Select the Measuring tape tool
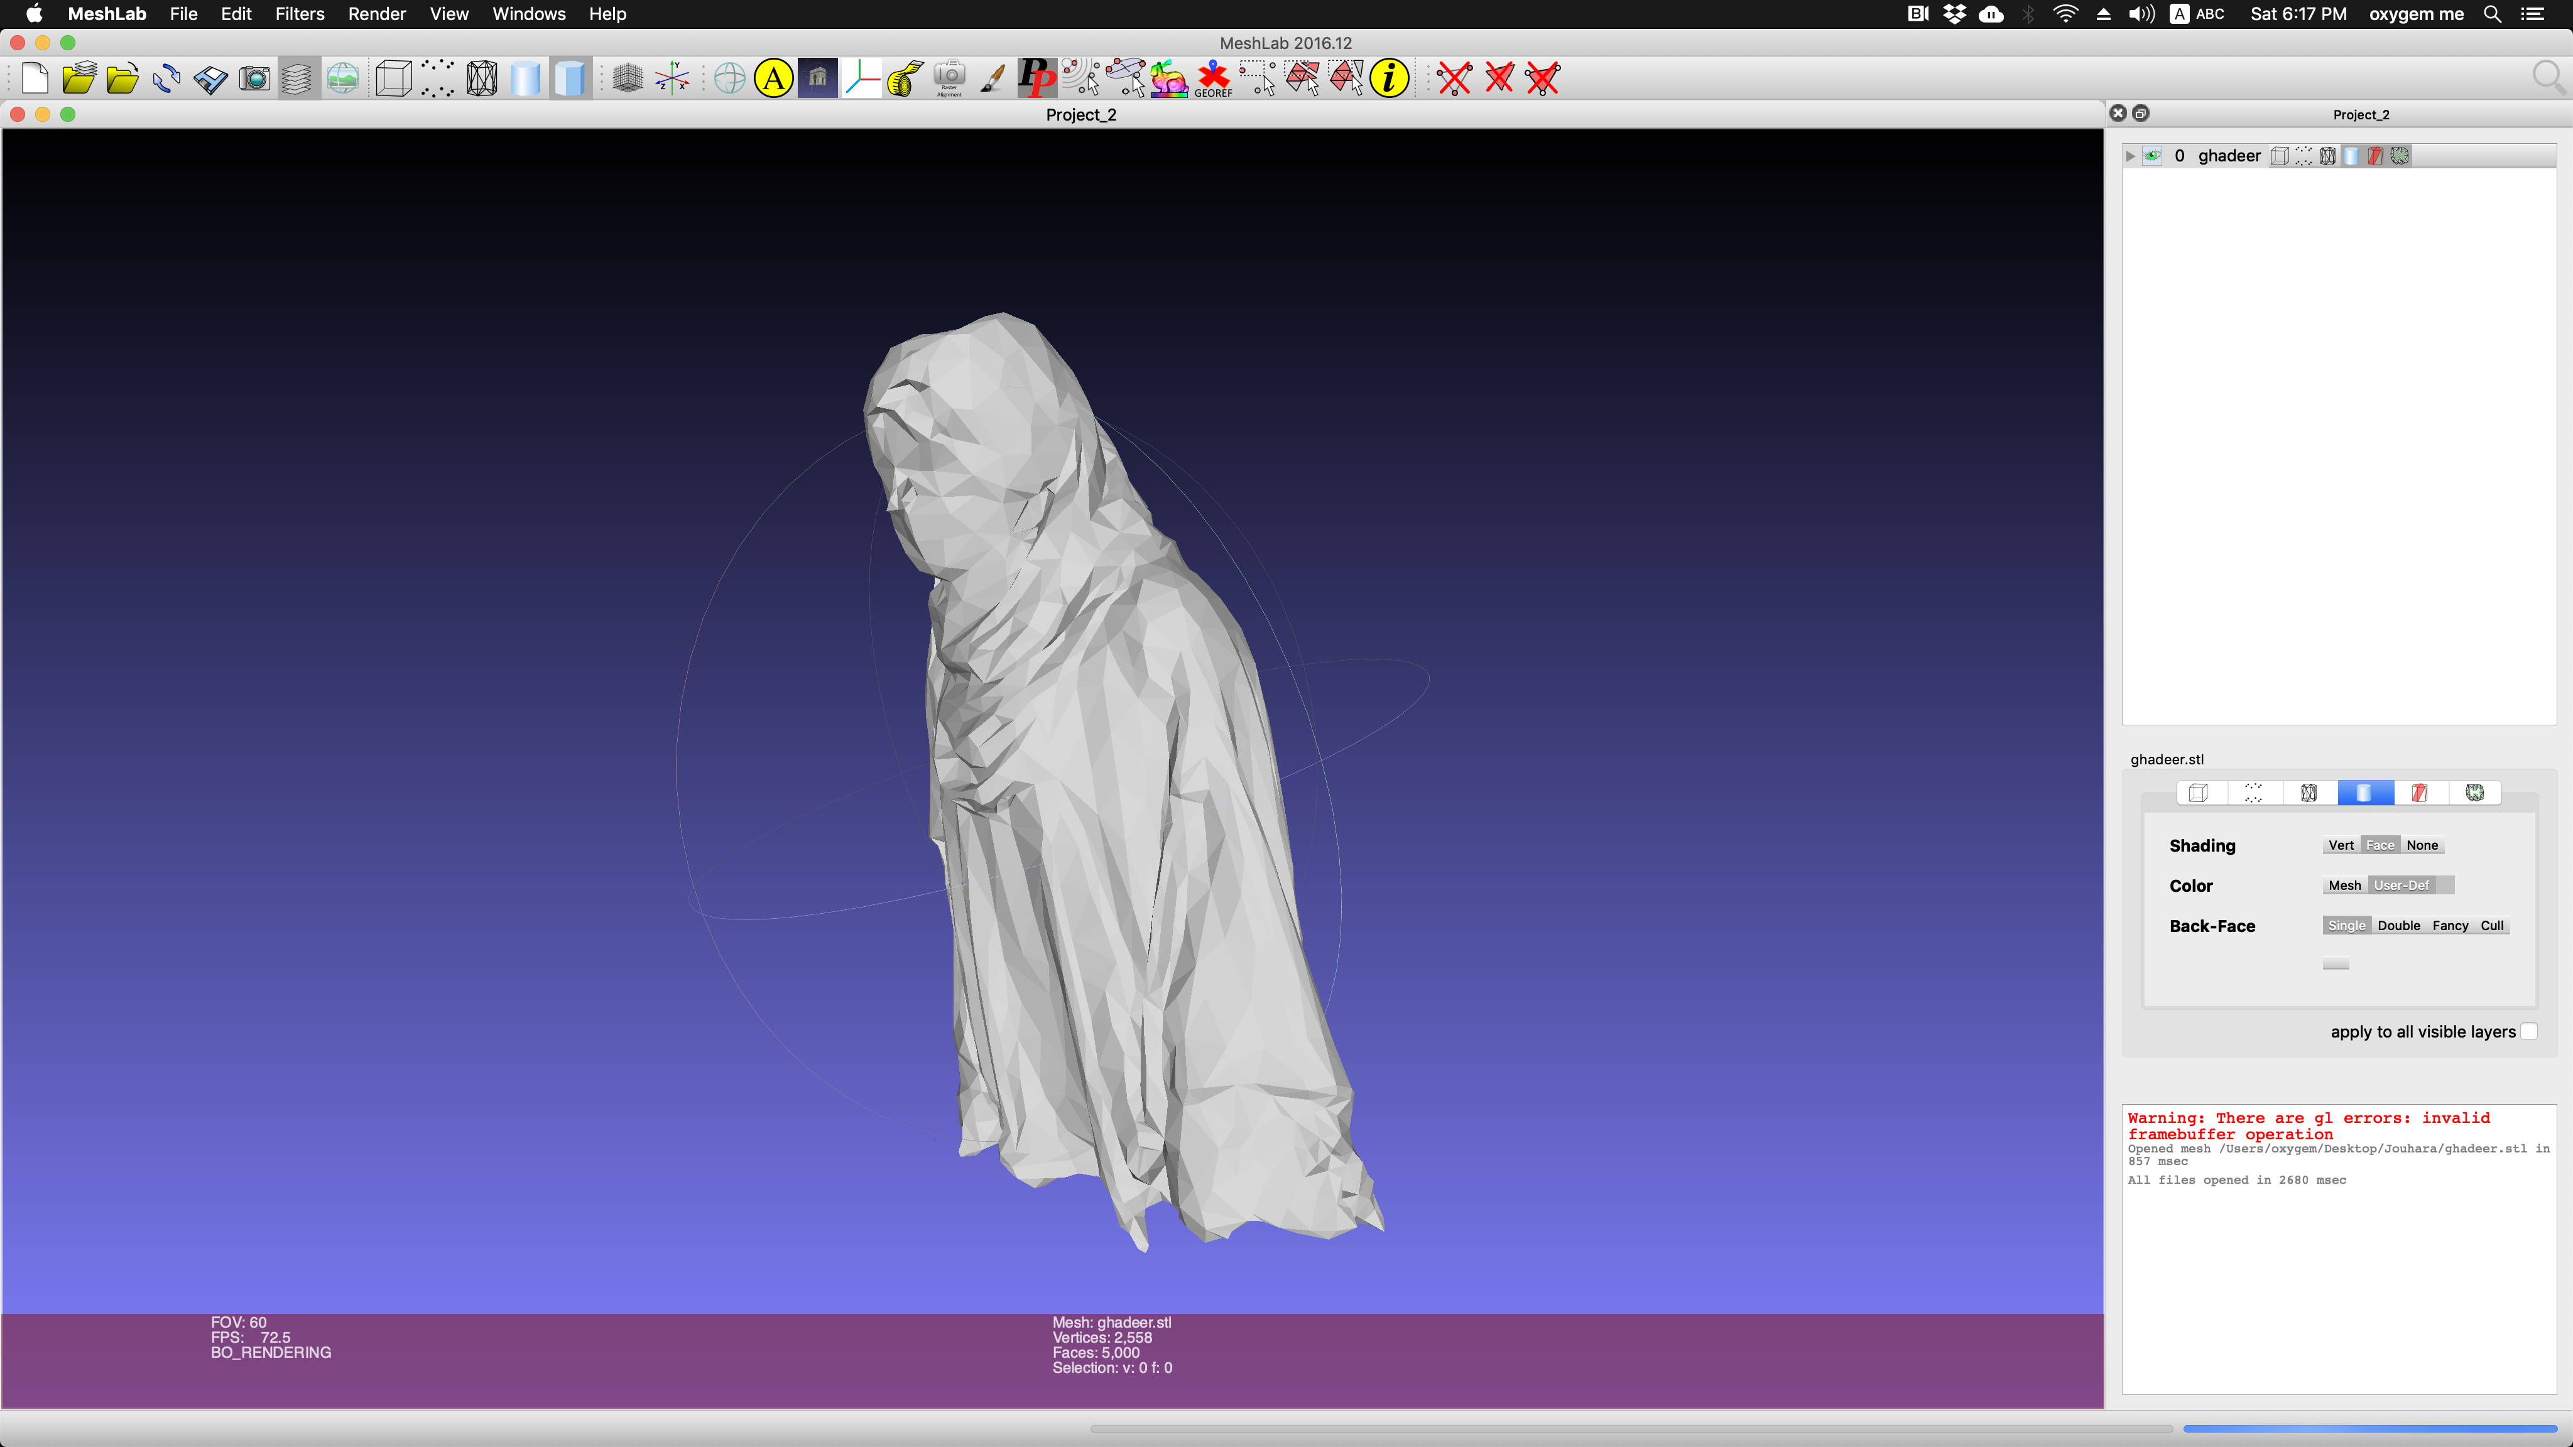This screenshot has width=2573, height=1447. (x=905, y=78)
